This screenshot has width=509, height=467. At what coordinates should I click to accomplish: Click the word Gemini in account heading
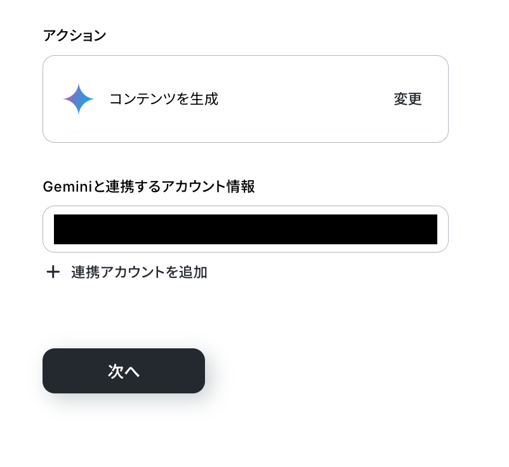tap(67, 187)
